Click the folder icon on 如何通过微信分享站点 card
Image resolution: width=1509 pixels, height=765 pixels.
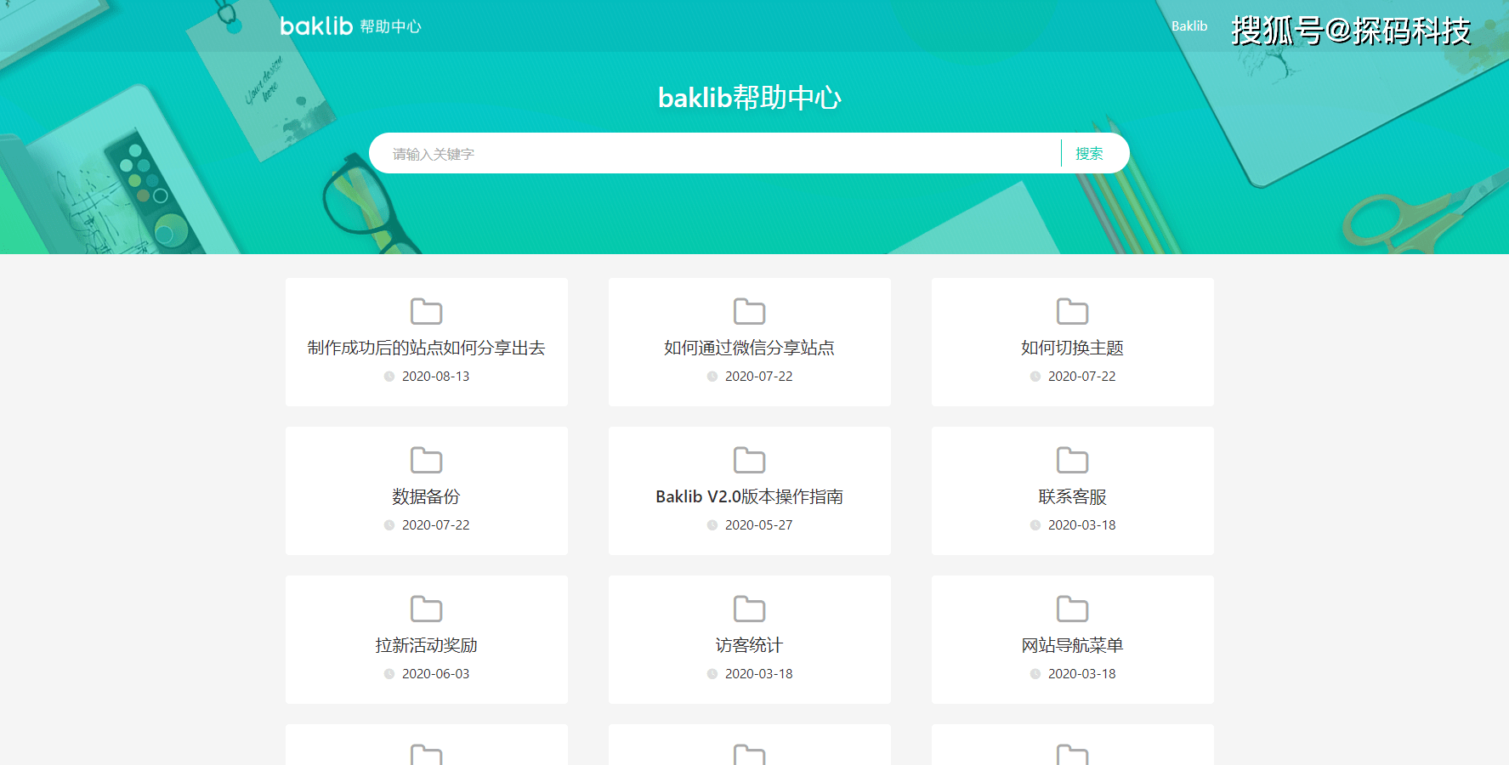[749, 311]
